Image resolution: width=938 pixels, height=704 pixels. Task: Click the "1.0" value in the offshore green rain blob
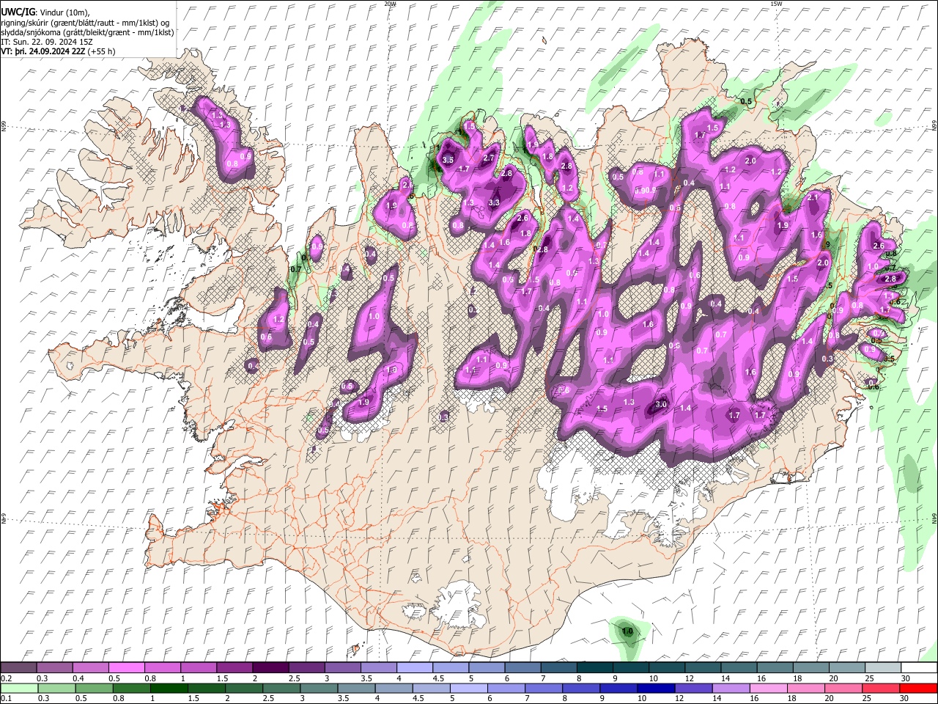(x=627, y=631)
